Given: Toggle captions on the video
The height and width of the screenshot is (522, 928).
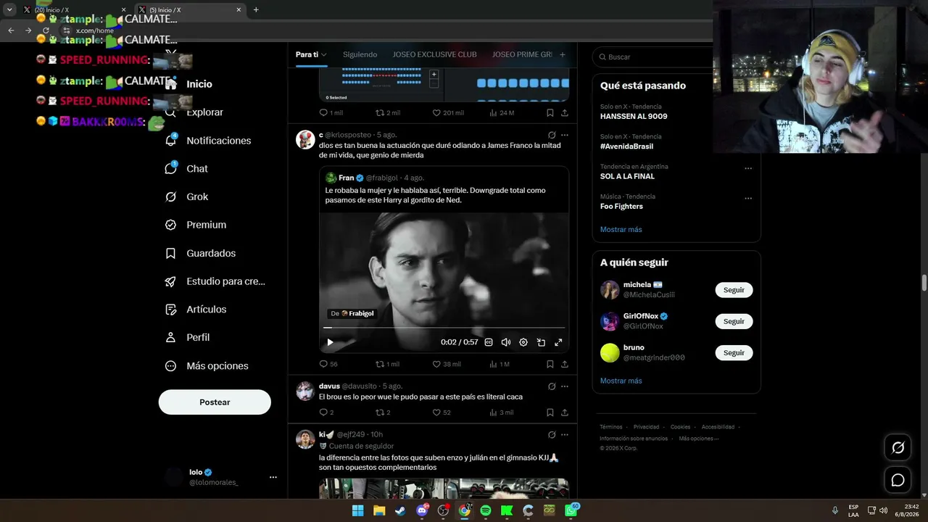Looking at the screenshot, I should click(x=489, y=342).
